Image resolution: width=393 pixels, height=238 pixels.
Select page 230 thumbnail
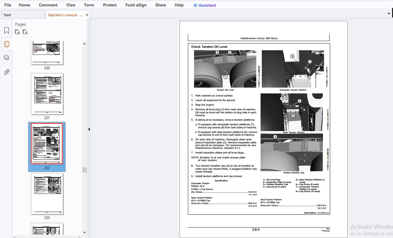[47, 53]
